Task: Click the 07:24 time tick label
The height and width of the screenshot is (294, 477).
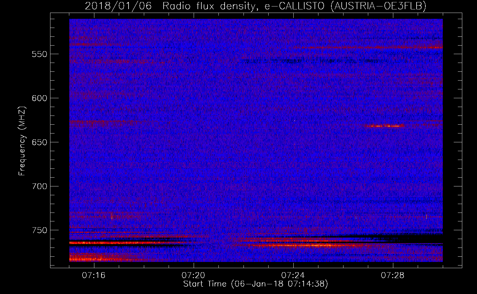Action: [293, 275]
